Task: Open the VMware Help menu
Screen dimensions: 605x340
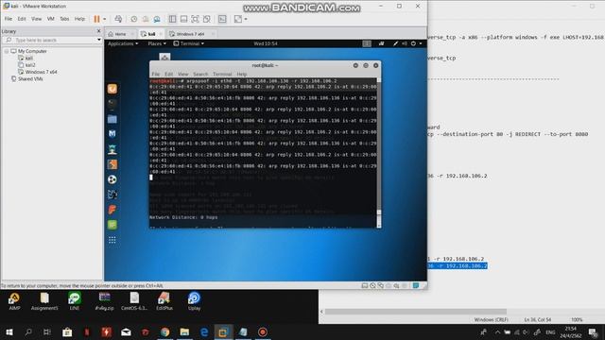Action: pyautogui.click(x=79, y=19)
